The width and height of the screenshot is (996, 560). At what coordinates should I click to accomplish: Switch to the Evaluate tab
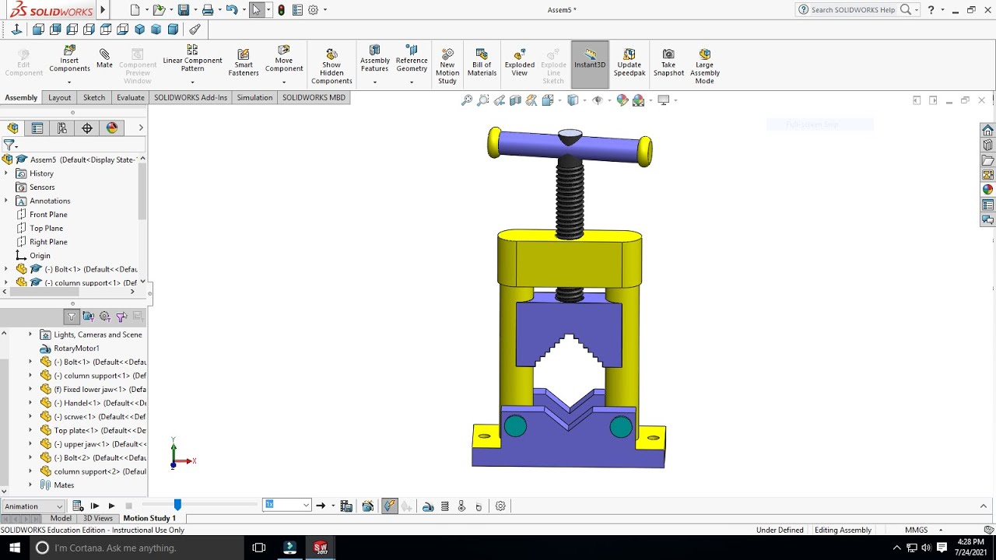coord(130,97)
